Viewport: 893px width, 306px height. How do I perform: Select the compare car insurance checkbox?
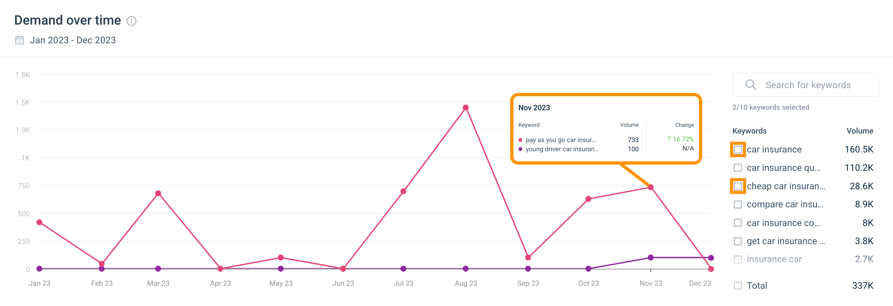(738, 204)
